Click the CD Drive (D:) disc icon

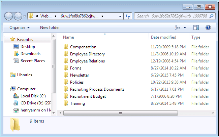pos(16,103)
